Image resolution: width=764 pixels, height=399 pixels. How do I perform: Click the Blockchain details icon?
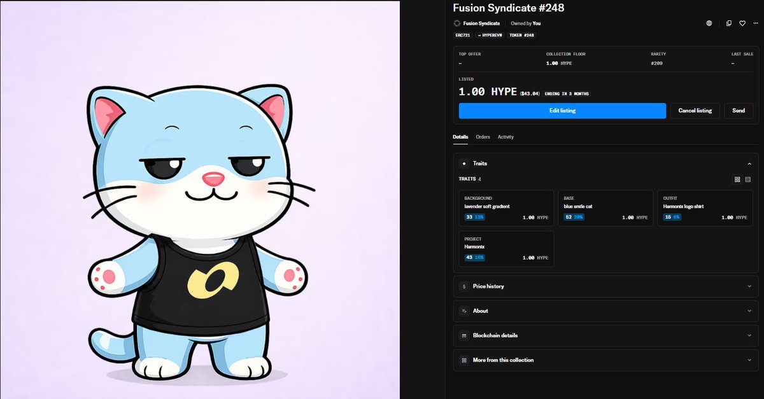click(464, 335)
